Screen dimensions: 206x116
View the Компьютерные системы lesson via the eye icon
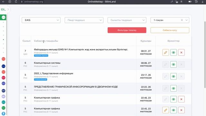pyautogui.click(x=173, y=64)
